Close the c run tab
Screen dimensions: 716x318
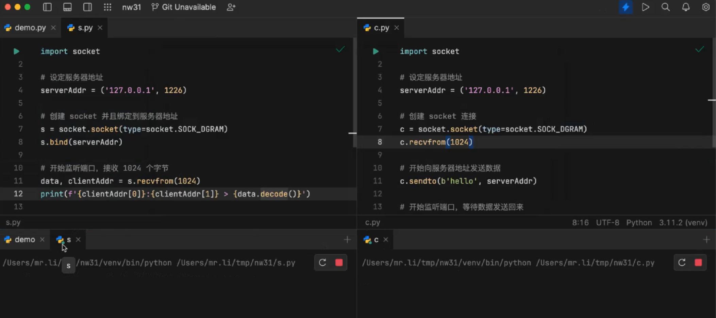386,240
